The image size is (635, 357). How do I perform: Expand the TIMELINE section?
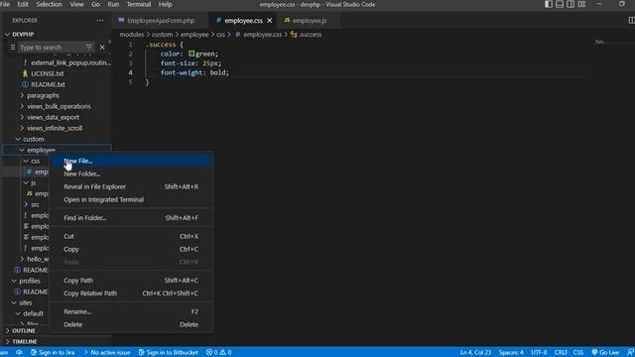click(x=24, y=341)
